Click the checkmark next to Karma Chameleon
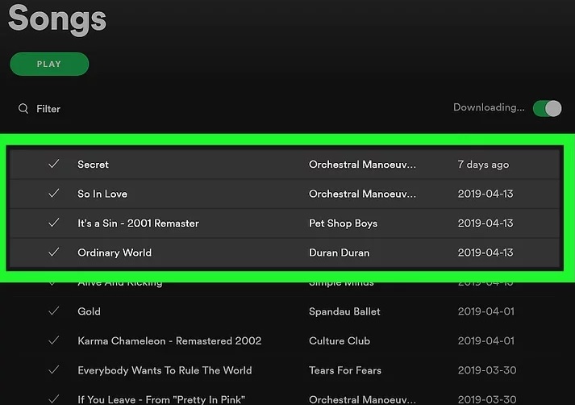 coord(54,340)
